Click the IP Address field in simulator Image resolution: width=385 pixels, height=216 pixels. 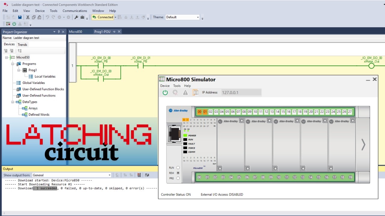tap(241, 92)
